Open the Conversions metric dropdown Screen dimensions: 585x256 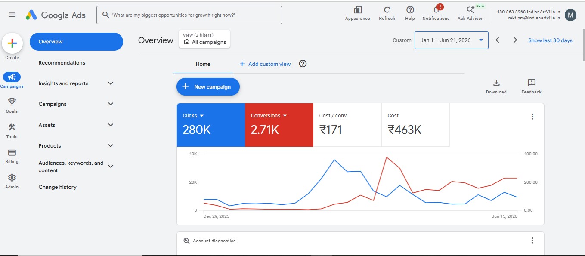click(x=285, y=116)
